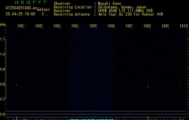This screenshot has width=189, height=120.
Task: Click the yellow bottom spike near 1601
Action: pyautogui.click(x=17, y=118)
